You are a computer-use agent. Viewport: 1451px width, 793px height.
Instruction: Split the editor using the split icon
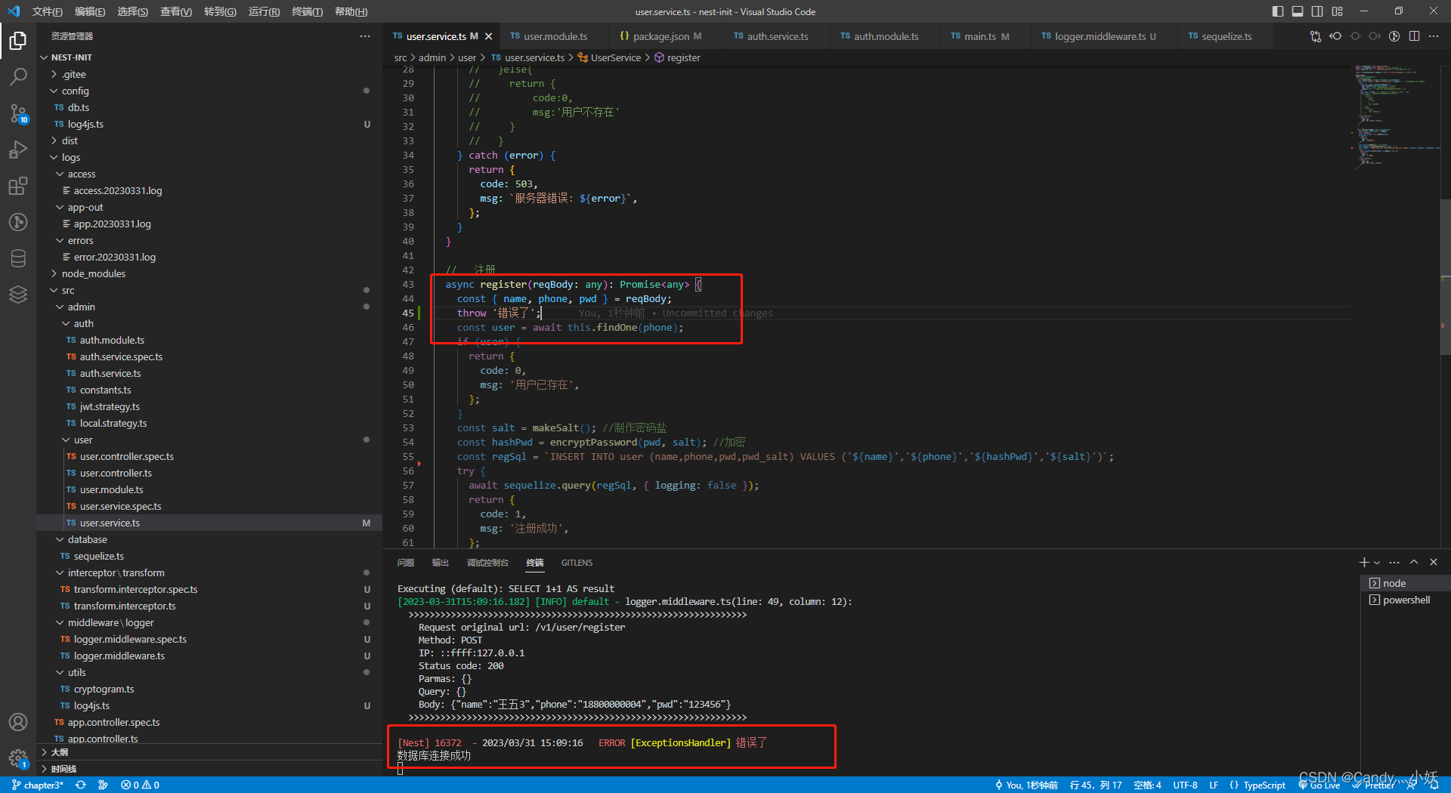point(1414,35)
